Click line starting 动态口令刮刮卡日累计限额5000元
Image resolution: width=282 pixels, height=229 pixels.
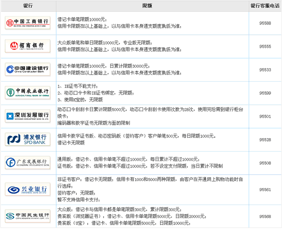(150, 109)
